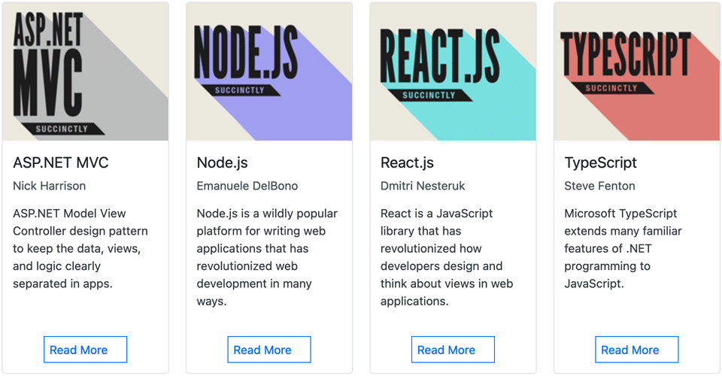The image size is (722, 376).
Task: Select author name Emanuele DelBono
Action: pyautogui.click(x=247, y=186)
